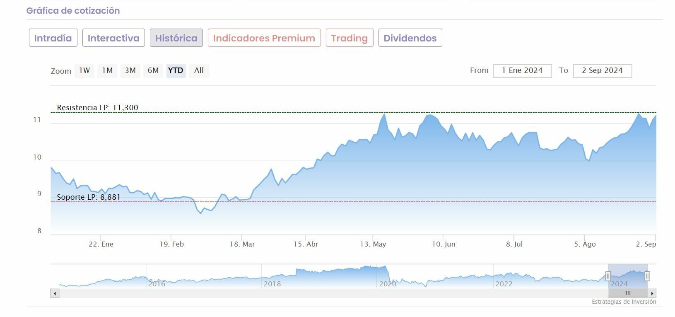Click the To date field
This screenshot has width=675, height=317.
(x=602, y=71)
